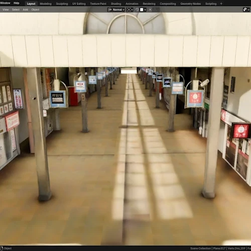Switch to the Shading workspace tab
This screenshot has width=251, height=251.
click(116, 4)
